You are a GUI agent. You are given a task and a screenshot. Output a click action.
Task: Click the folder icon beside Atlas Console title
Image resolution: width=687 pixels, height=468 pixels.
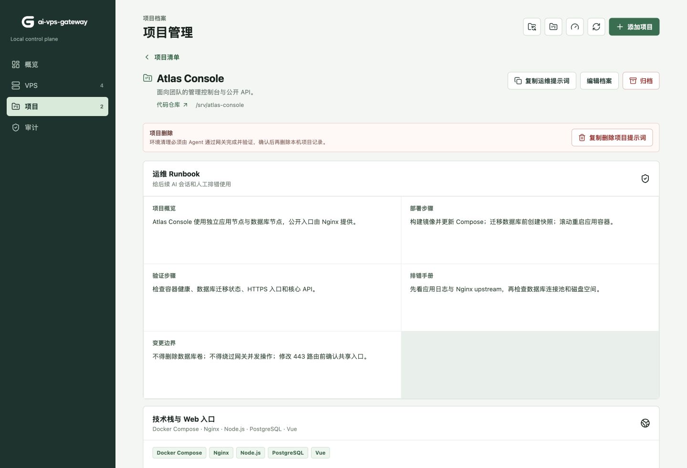(x=148, y=78)
